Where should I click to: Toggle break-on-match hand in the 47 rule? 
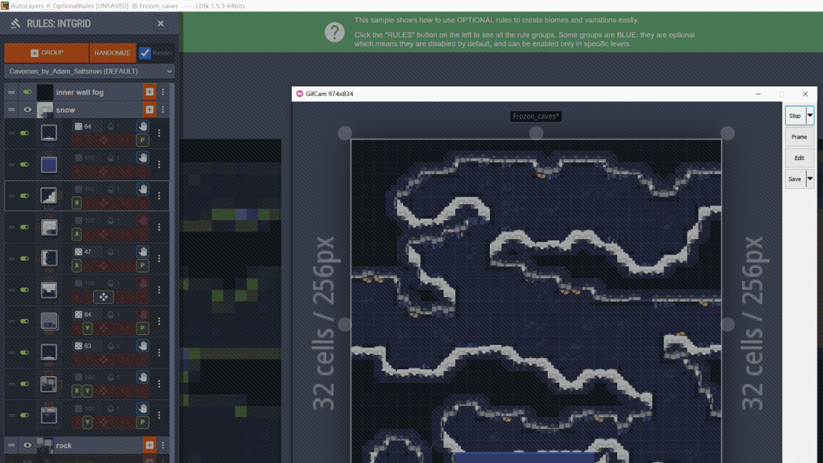pos(143,252)
